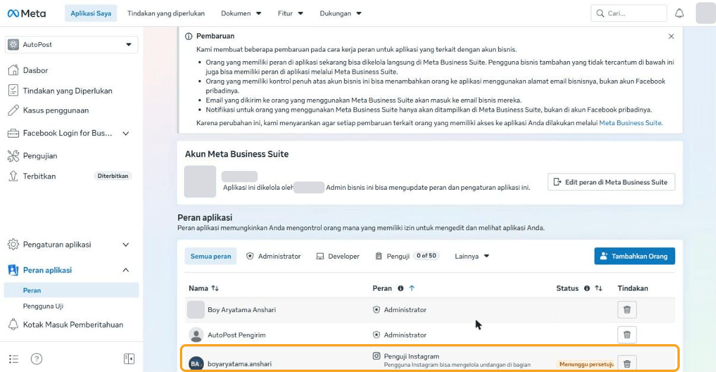Select the Semua peran tab
Screen dimensions: 716x372
(x=211, y=256)
